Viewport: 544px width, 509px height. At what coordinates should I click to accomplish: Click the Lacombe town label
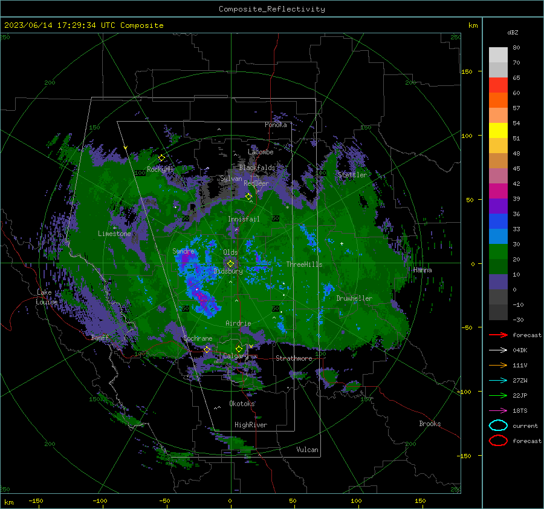coord(261,152)
